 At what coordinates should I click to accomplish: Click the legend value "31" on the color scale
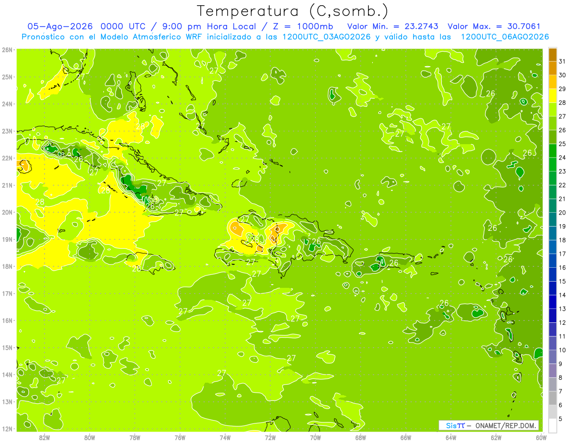pyautogui.click(x=562, y=61)
